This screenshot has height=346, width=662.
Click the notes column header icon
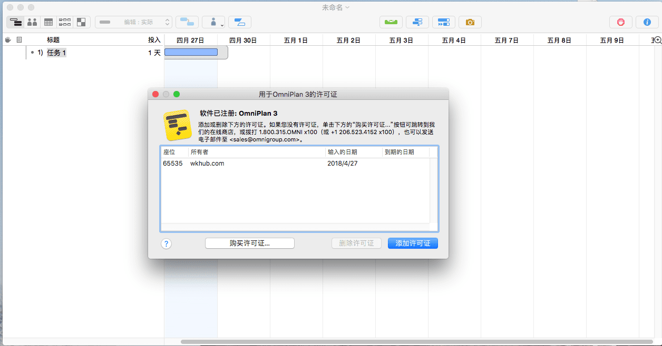tap(20, 39)
